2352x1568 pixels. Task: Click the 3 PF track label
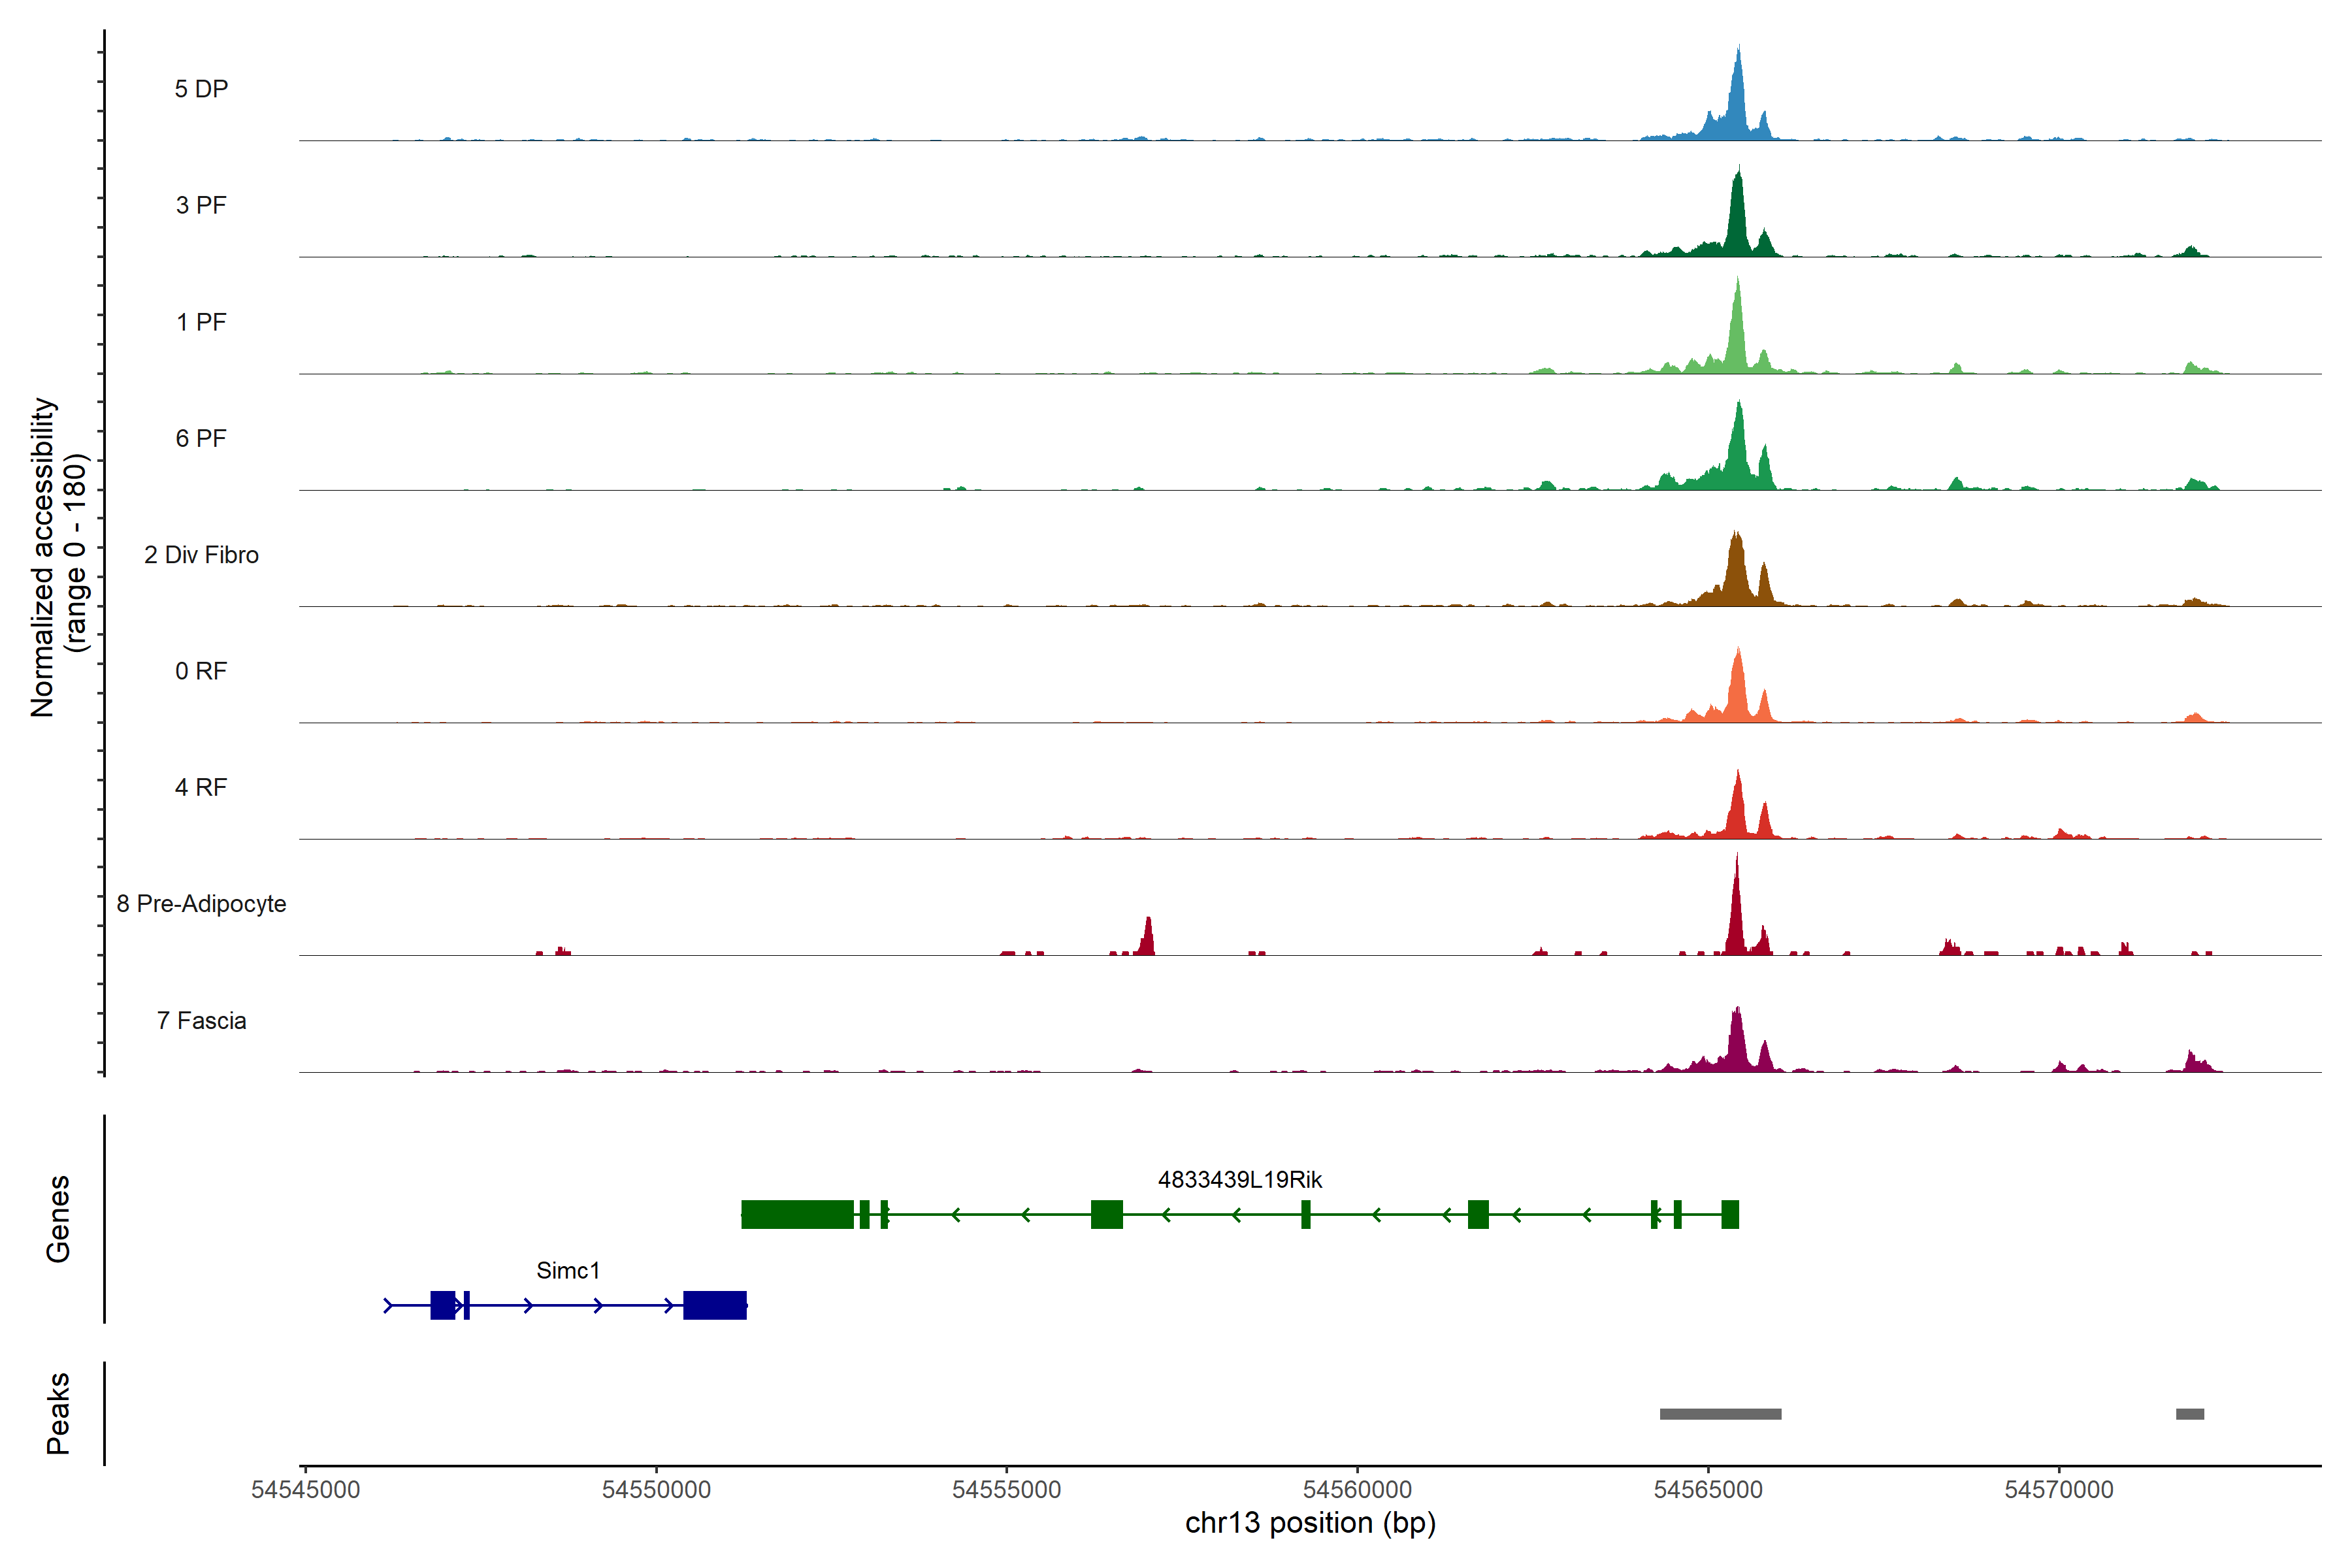point(201,205)
